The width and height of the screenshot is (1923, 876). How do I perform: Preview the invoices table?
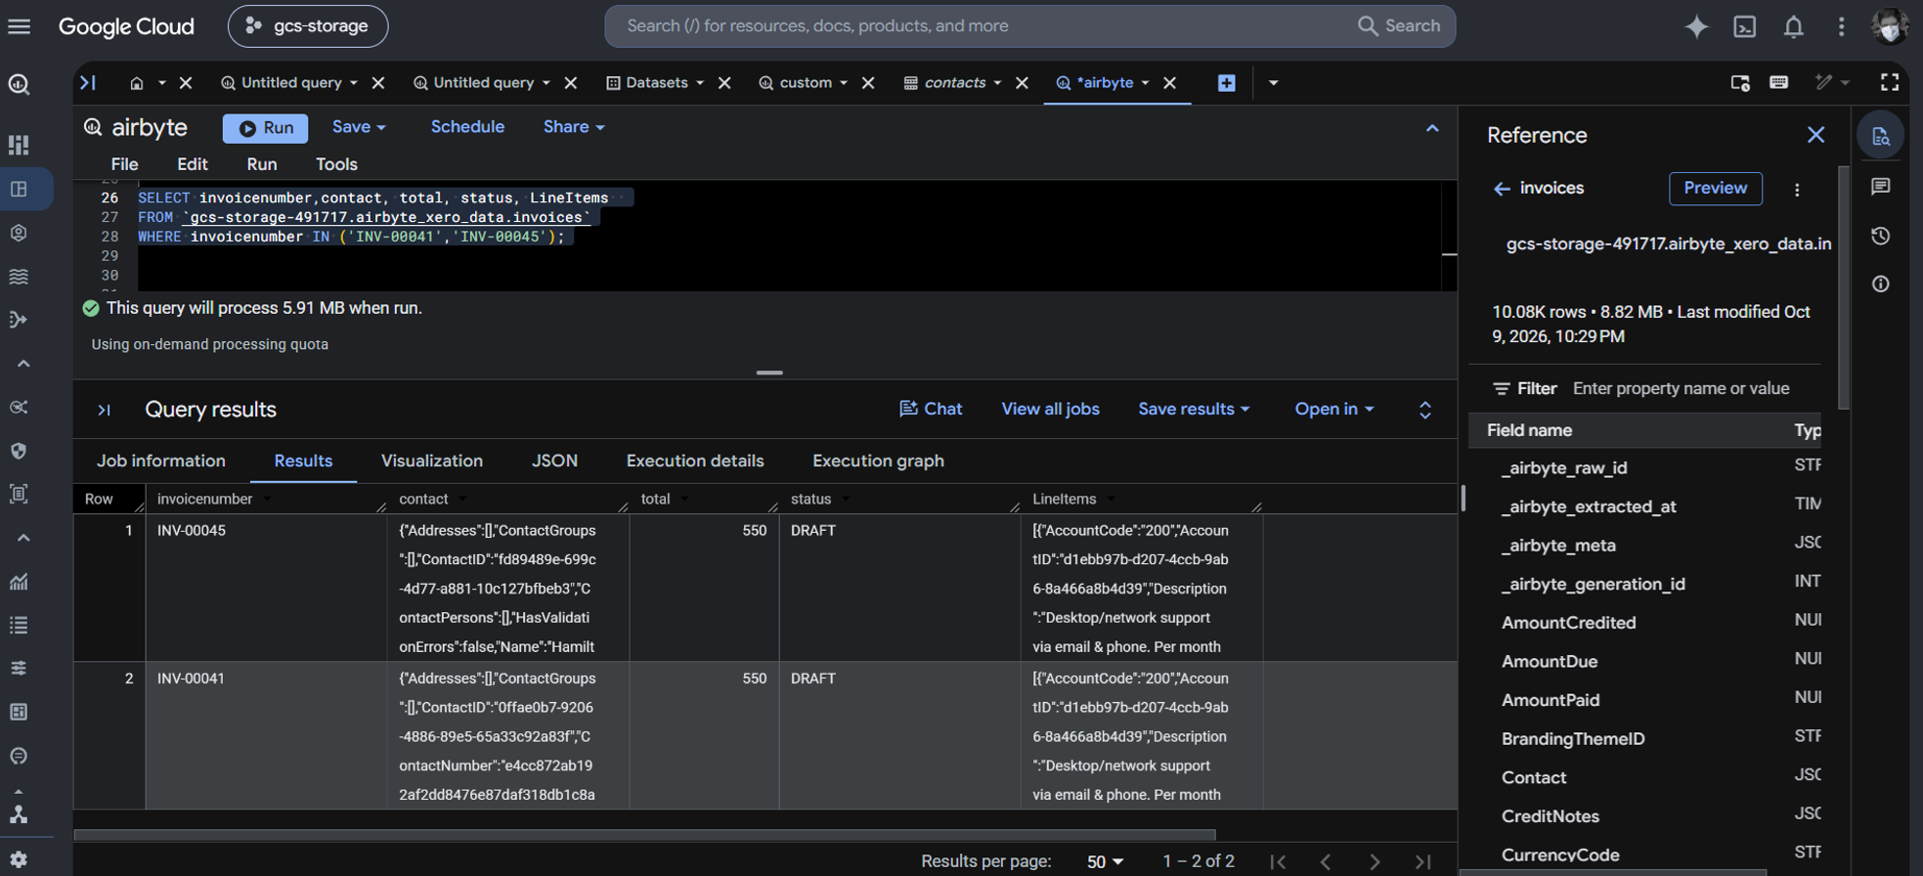pos(1715,188)
